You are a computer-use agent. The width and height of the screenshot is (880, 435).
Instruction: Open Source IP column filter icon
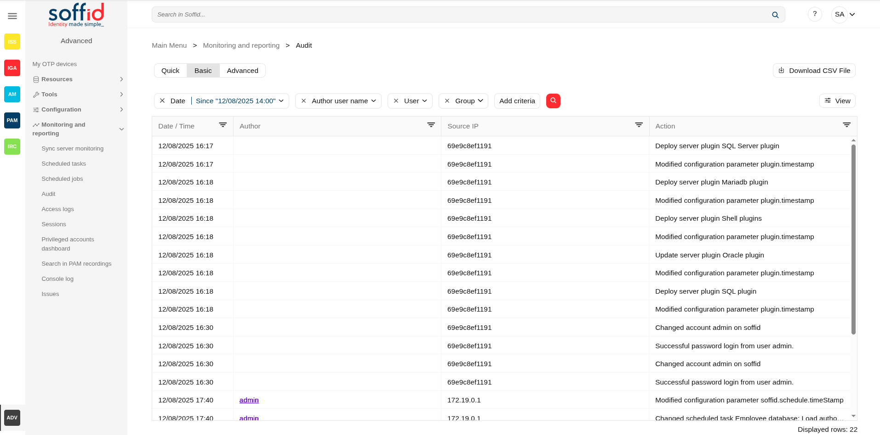tap(639, 125)
